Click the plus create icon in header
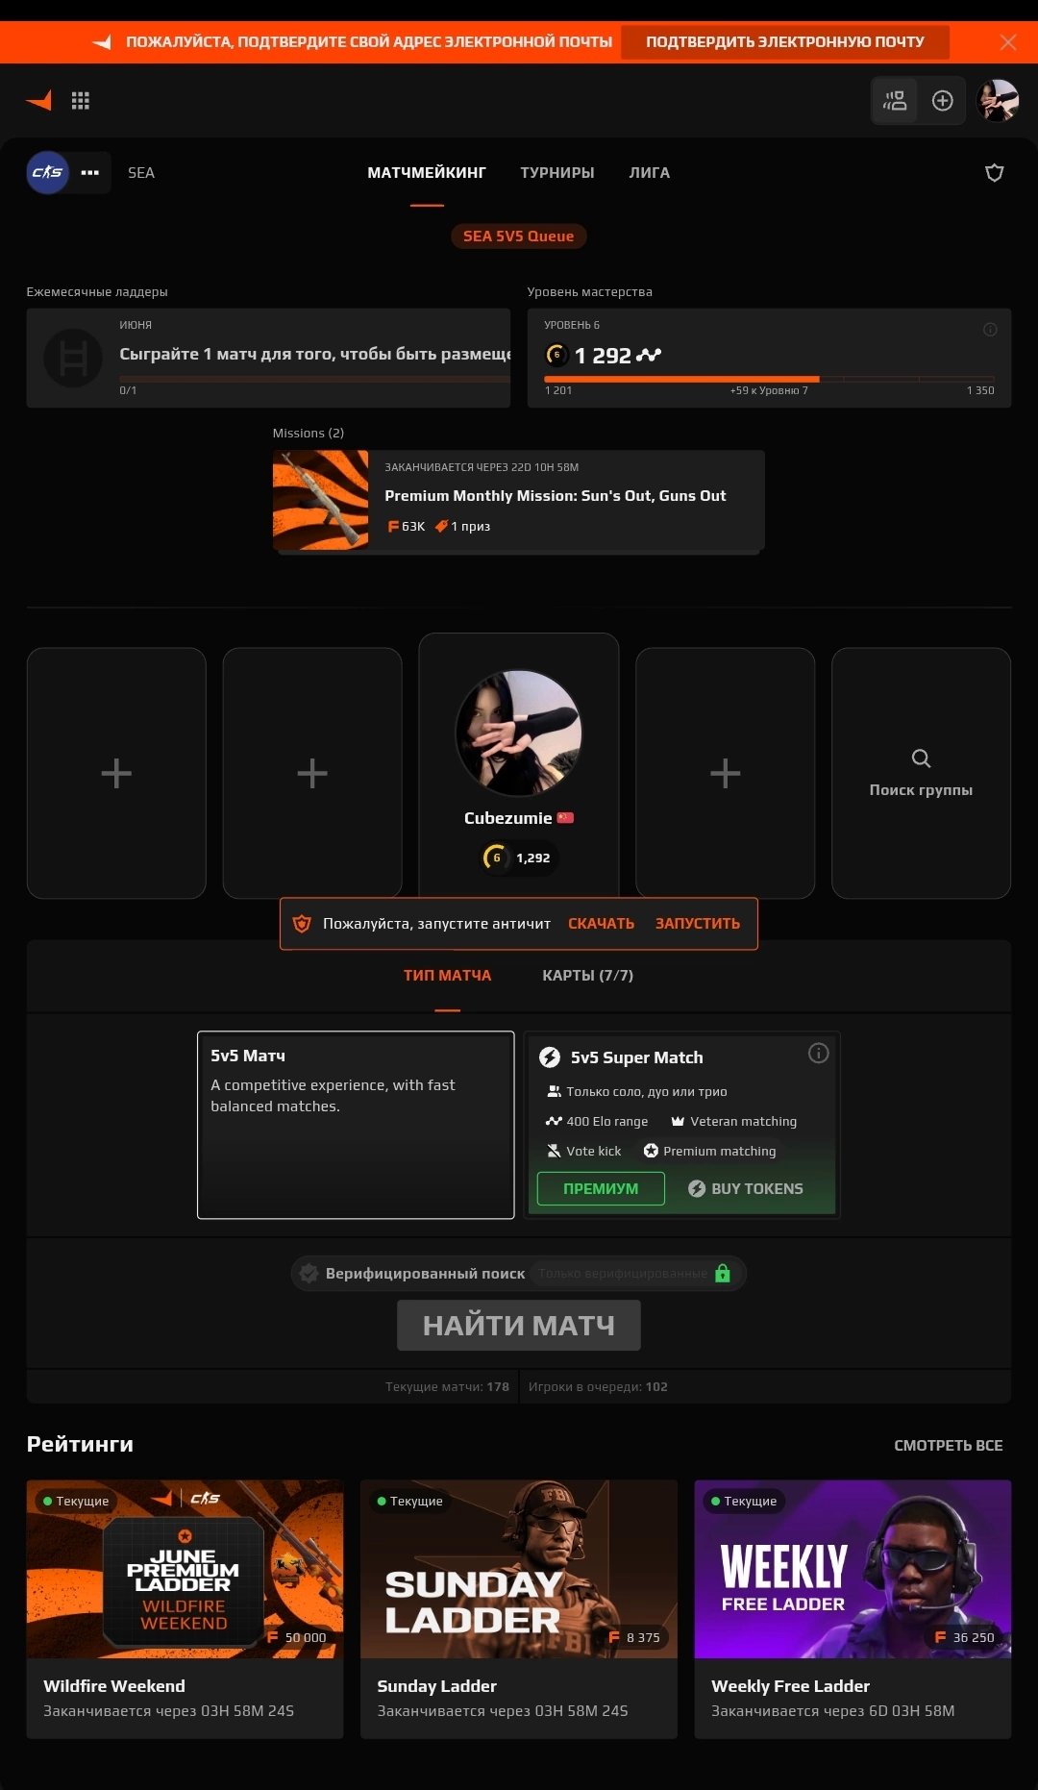Image resolution: width=1038 pixels, height=1790 pixels. click(x=942, y=100)
